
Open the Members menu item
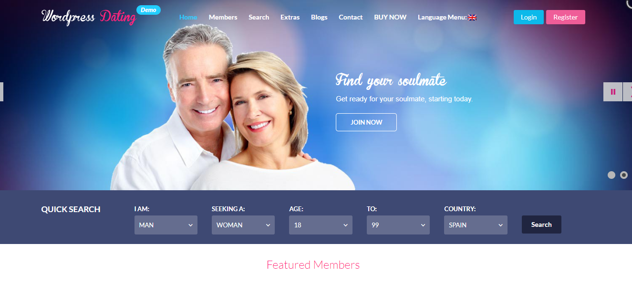point(223,17)
